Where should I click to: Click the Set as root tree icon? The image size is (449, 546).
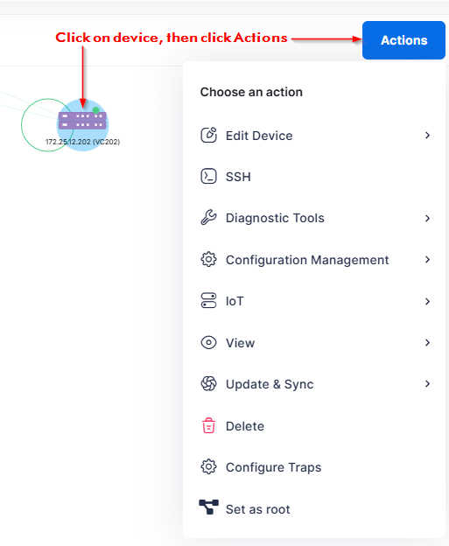[x=208, y=507]
